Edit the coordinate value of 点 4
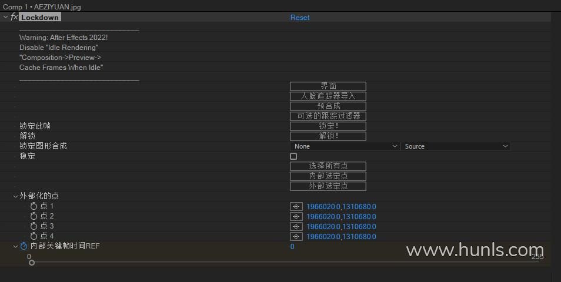This screenshot has height=282, width=561. 341,237
